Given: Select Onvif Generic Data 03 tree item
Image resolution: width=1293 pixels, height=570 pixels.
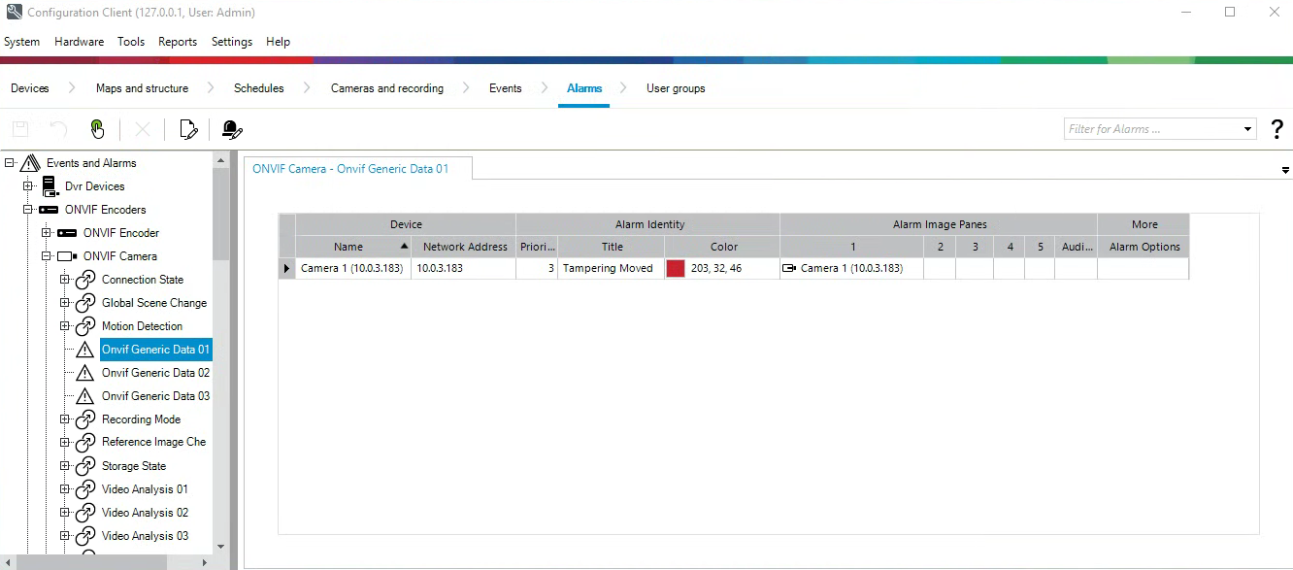Looking at the screenshot, I should (x=155, y=396).
